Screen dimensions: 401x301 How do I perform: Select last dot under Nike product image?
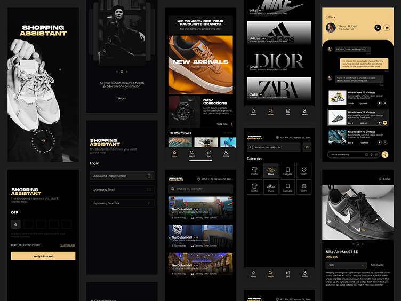tap(363, 244)
